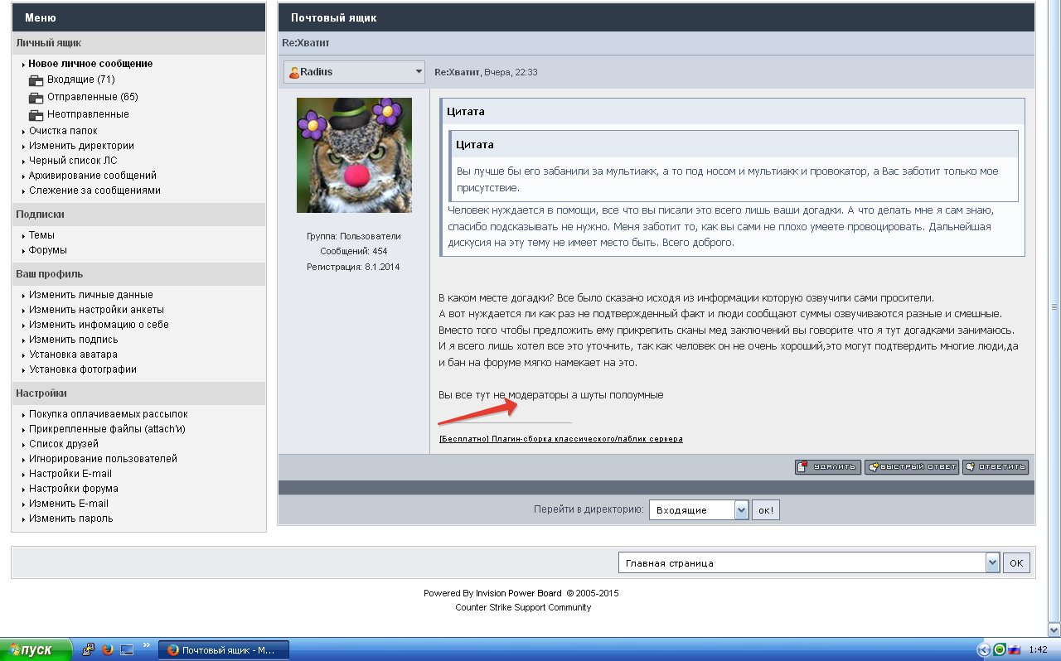
Task: Open Изменить подпись link
Action: (x=74, y=340)
